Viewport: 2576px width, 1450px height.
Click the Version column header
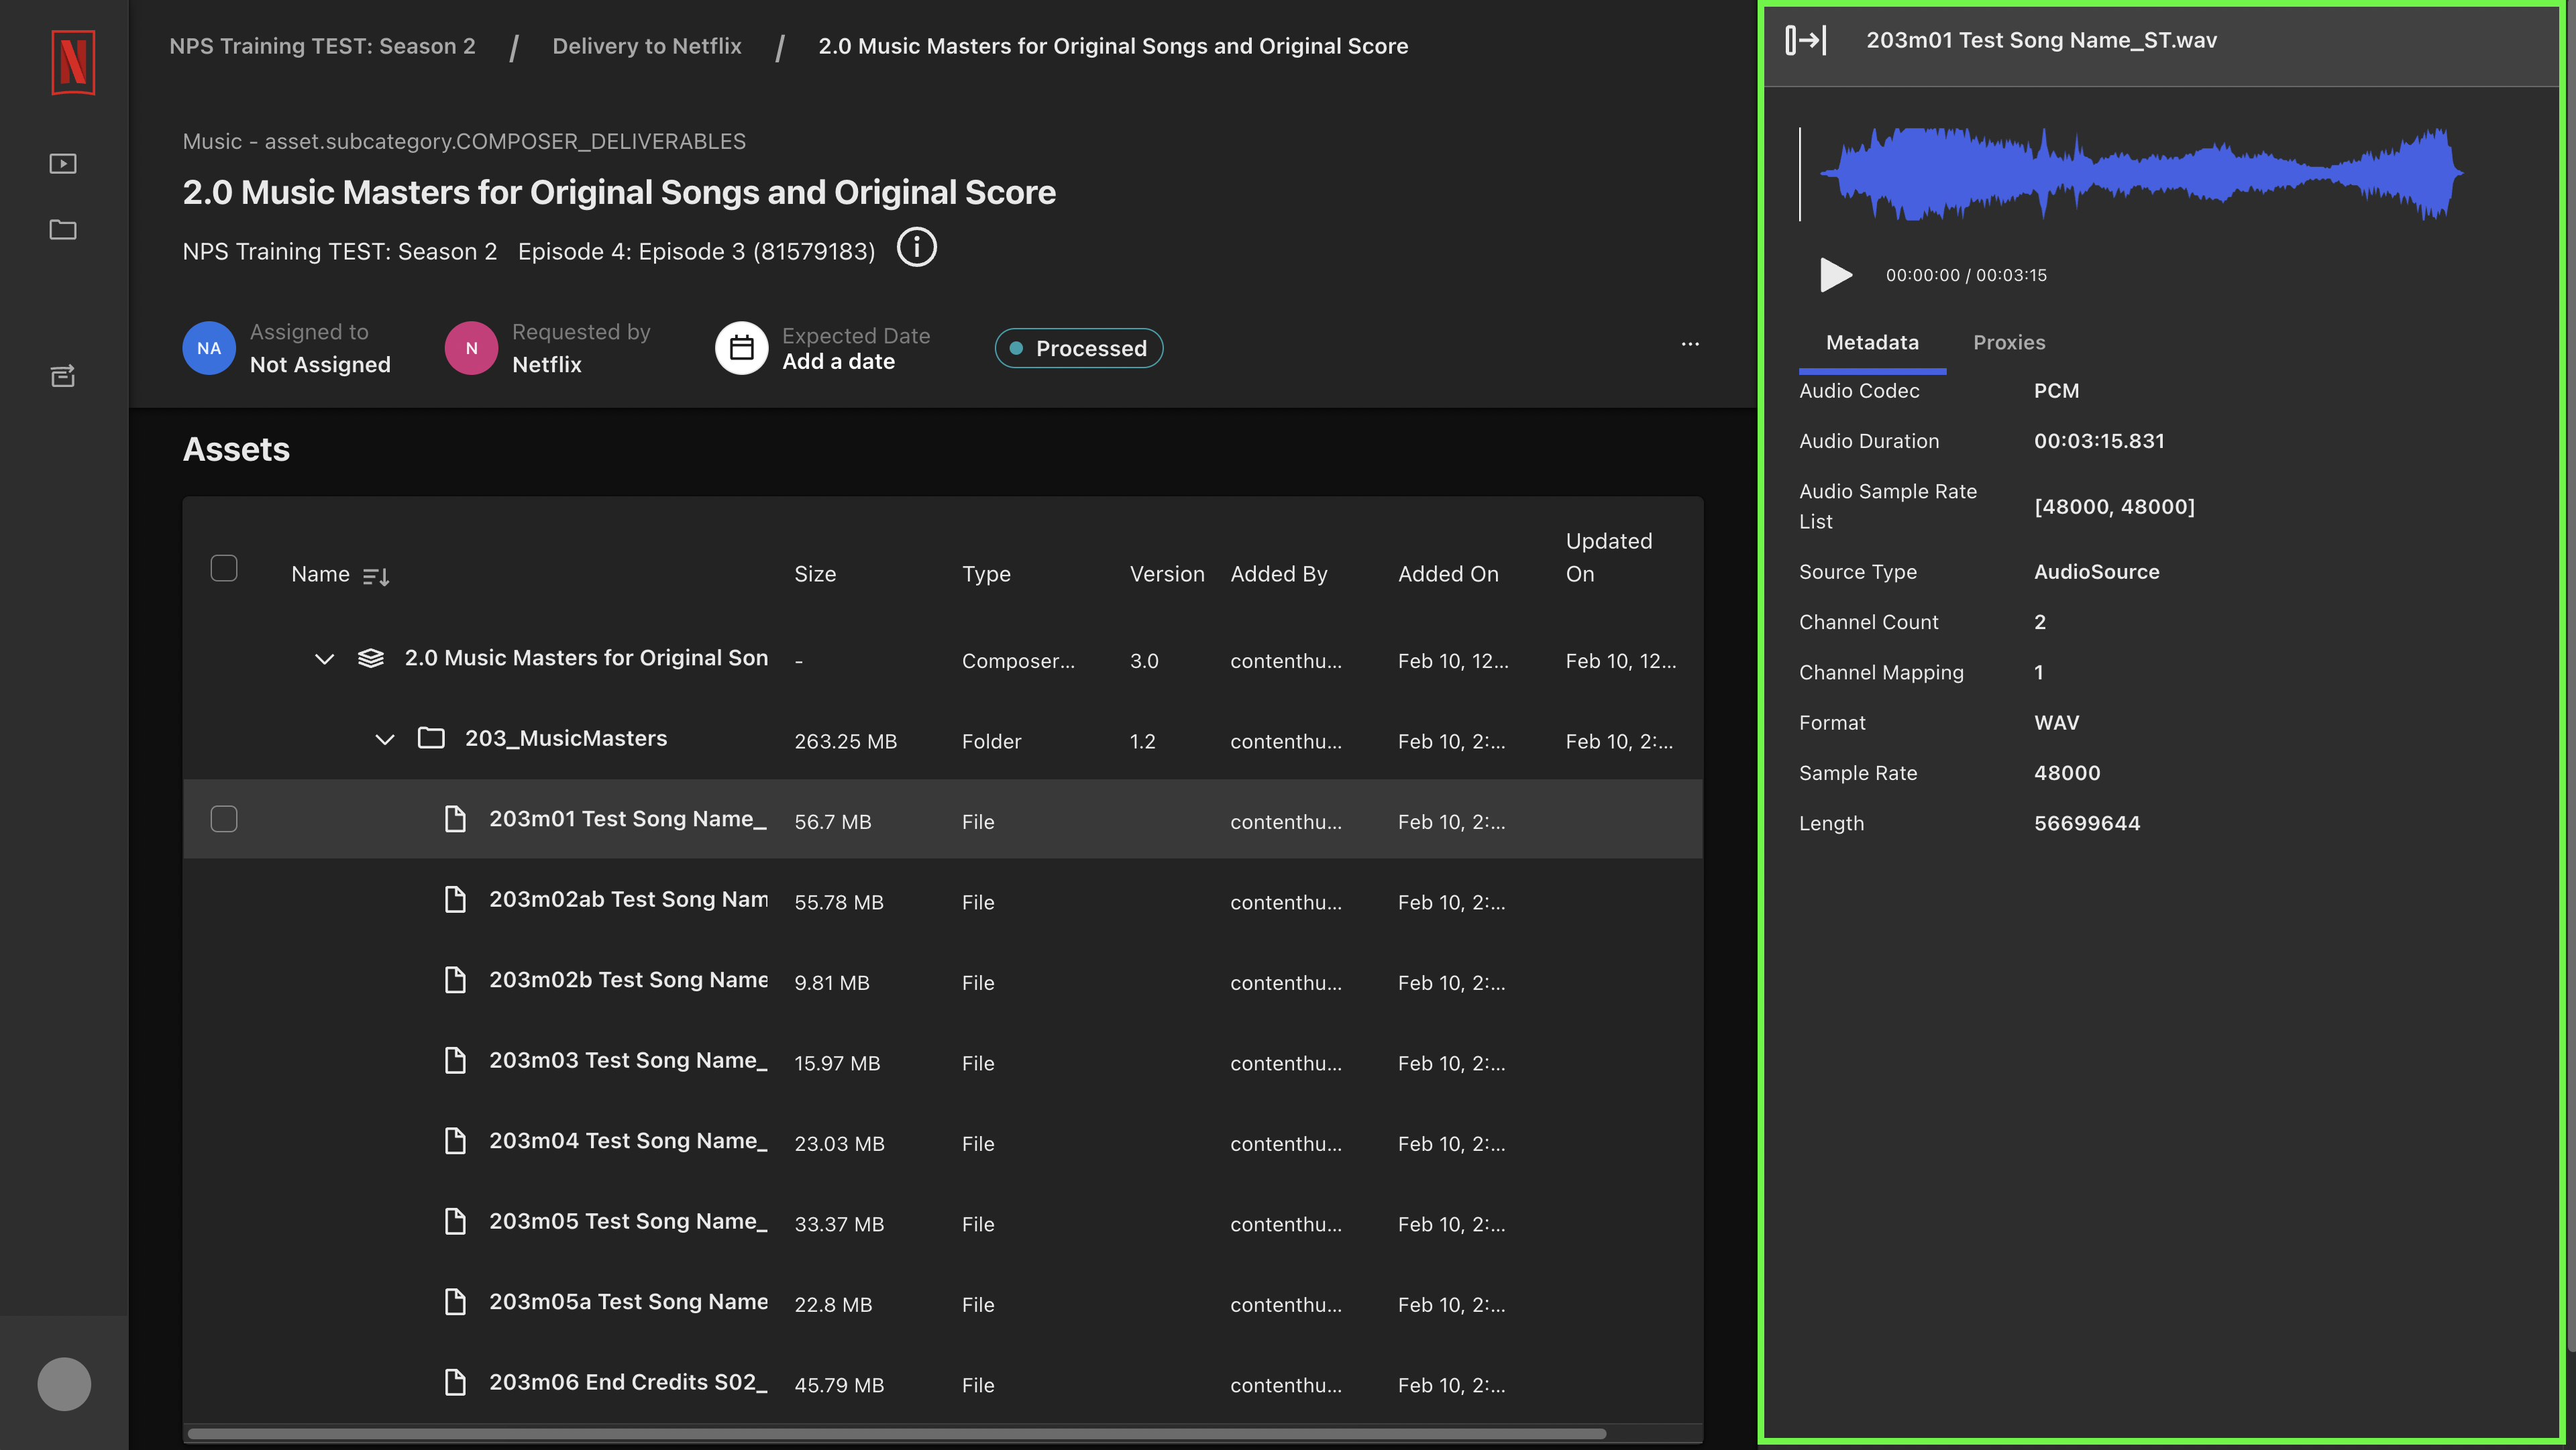point(1167,574)
